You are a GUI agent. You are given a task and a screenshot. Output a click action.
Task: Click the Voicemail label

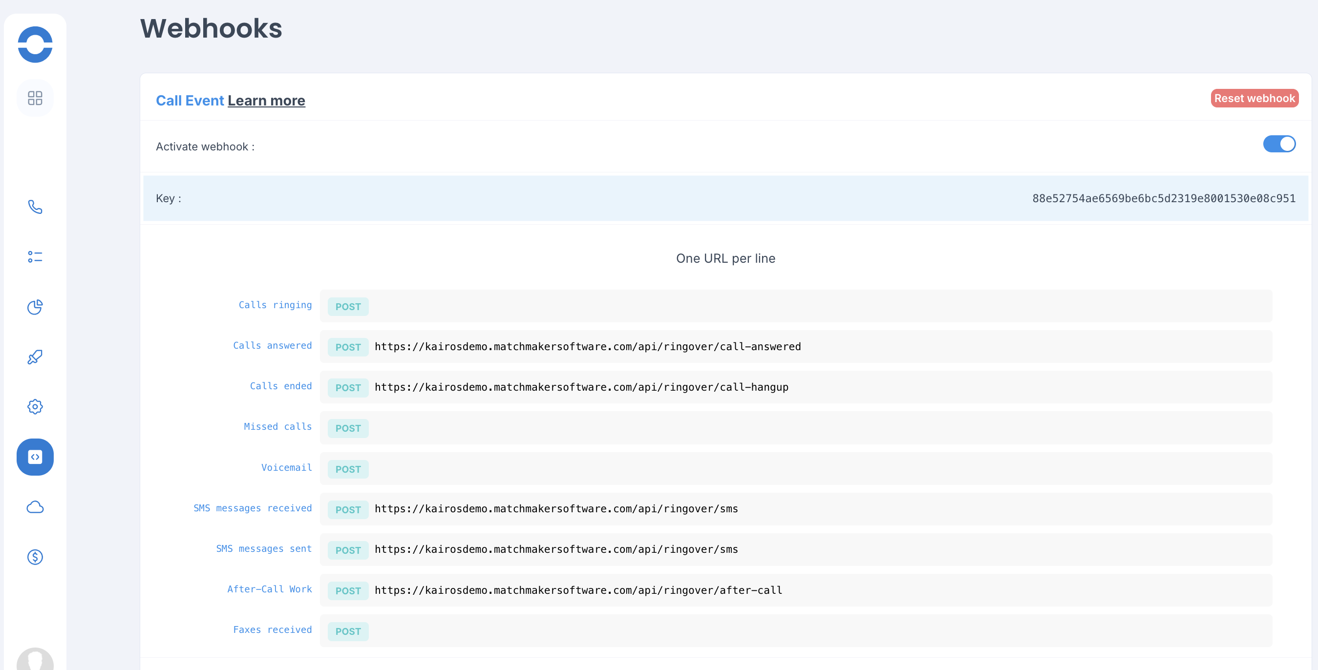[x=287, y=467]
